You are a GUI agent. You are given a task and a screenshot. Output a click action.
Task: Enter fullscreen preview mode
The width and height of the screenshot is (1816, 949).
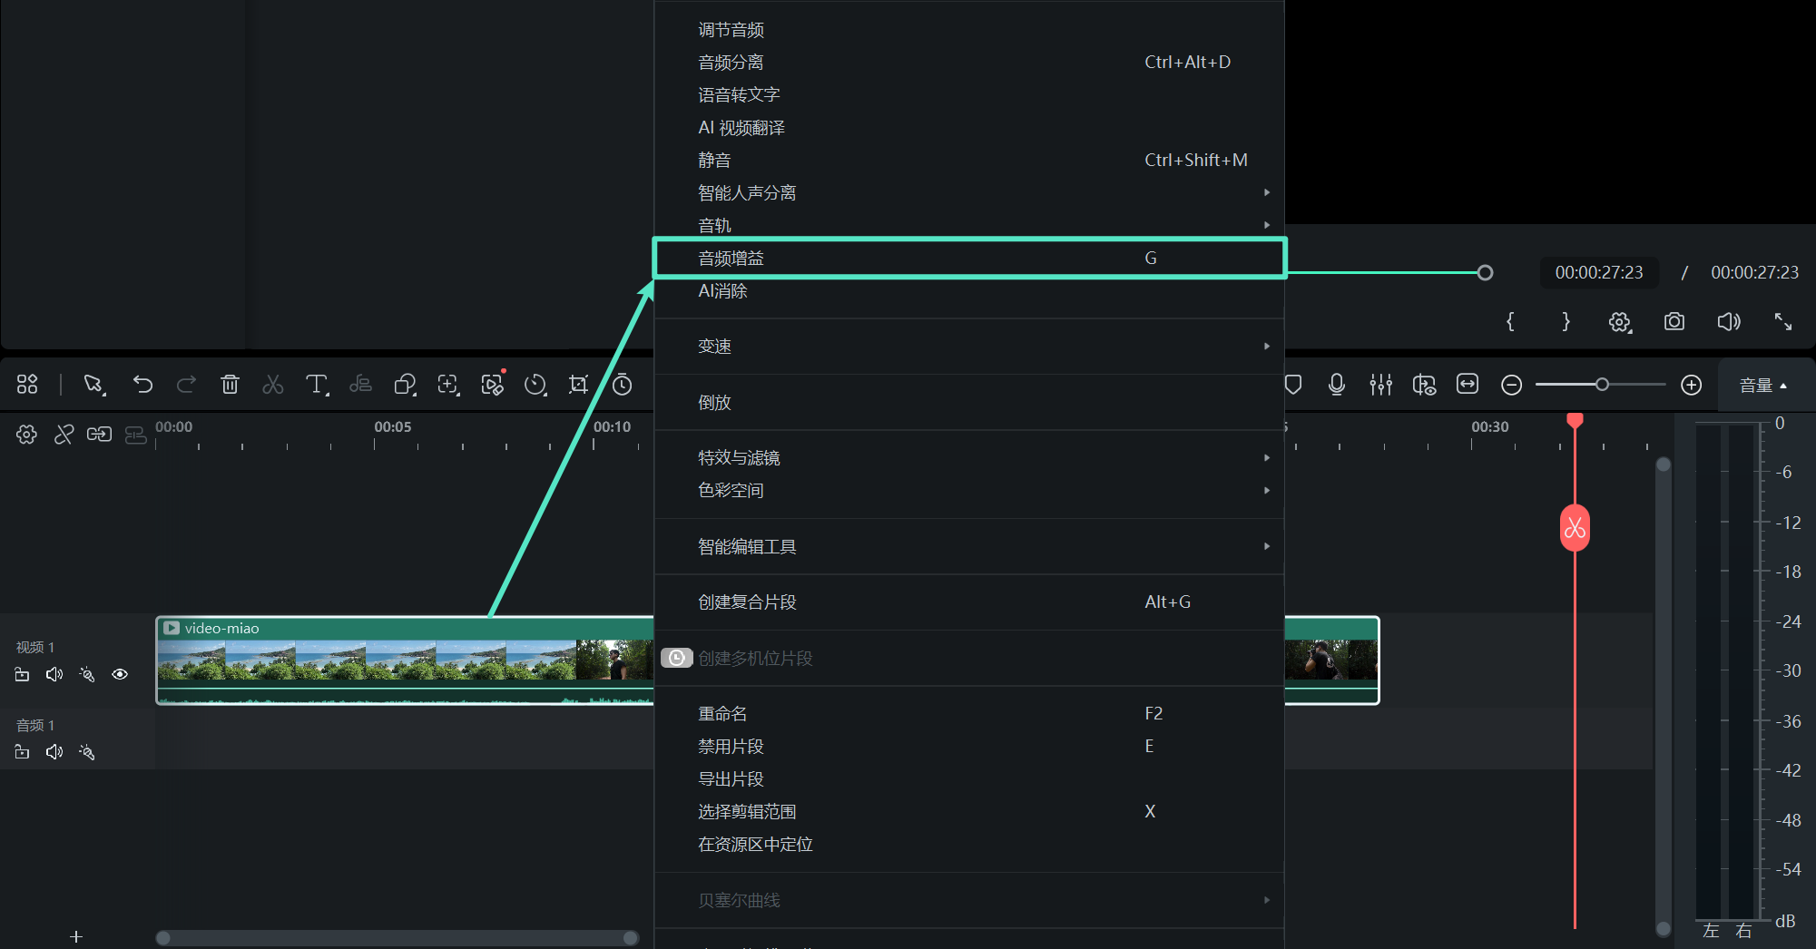point(1782,321)
